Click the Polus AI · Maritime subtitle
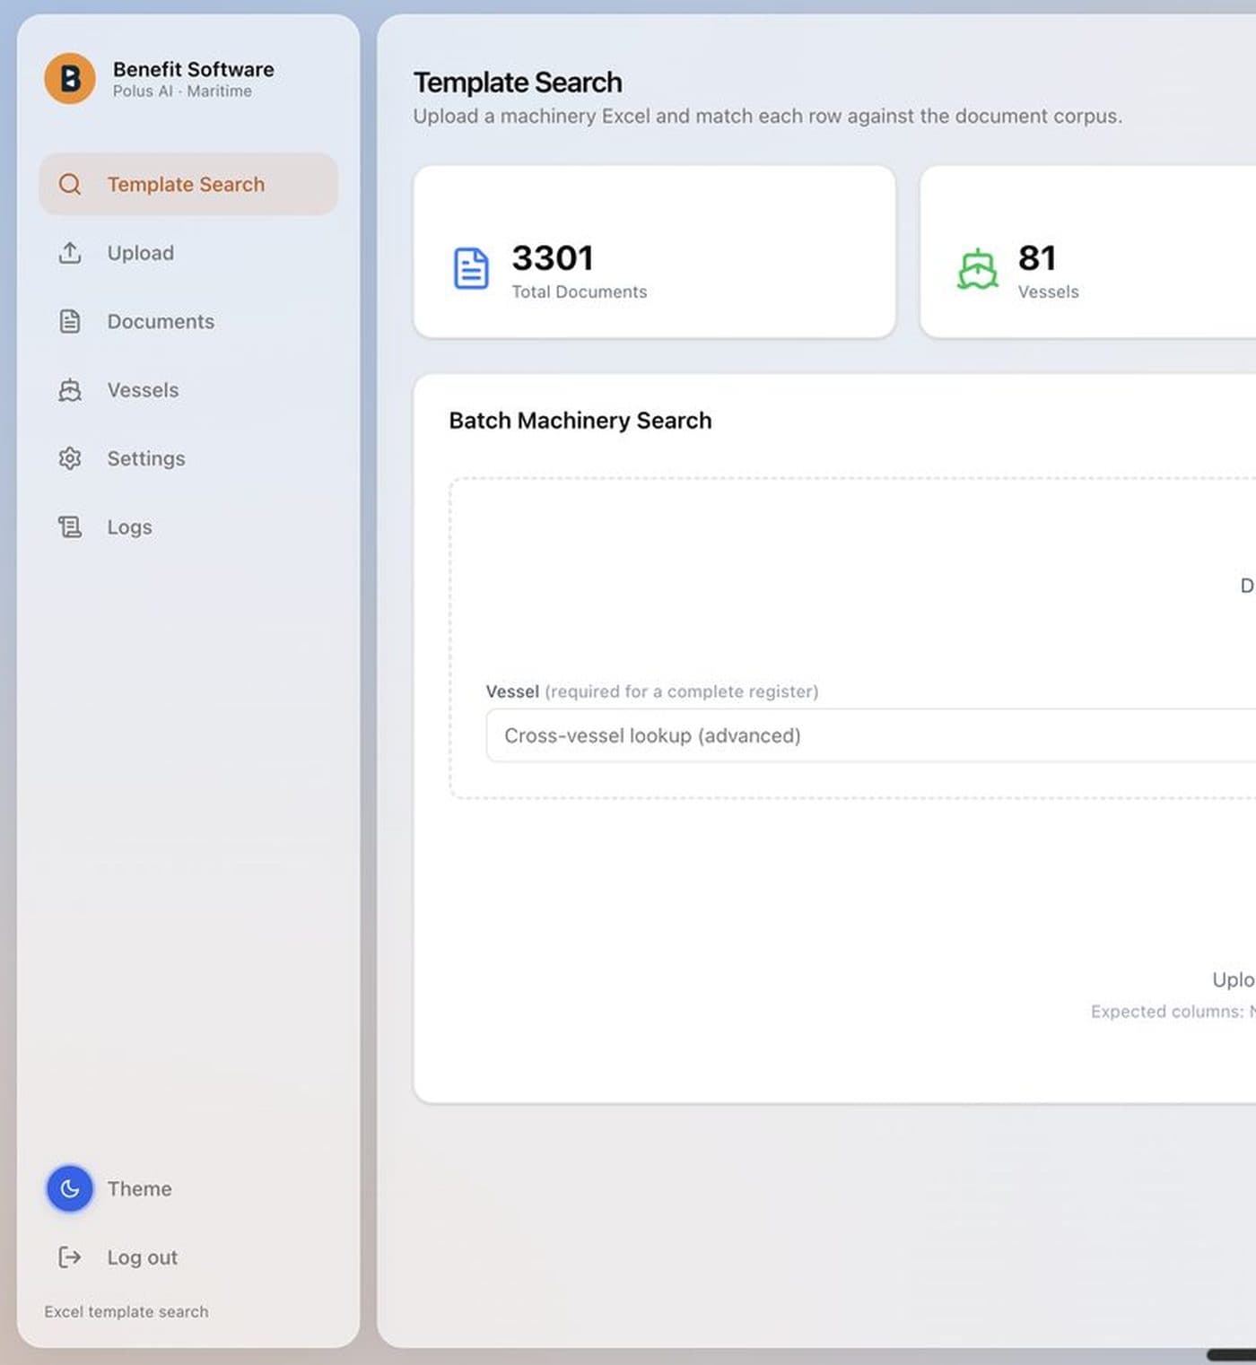 [182, 91]
